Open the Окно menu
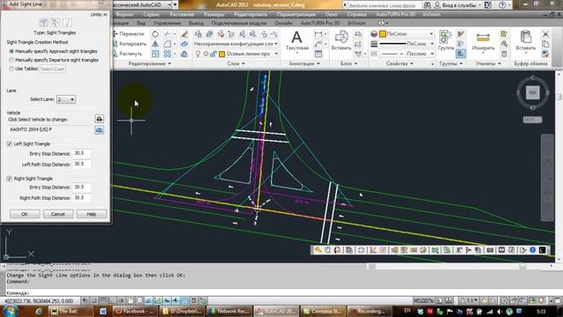 [x=331, y=14]
